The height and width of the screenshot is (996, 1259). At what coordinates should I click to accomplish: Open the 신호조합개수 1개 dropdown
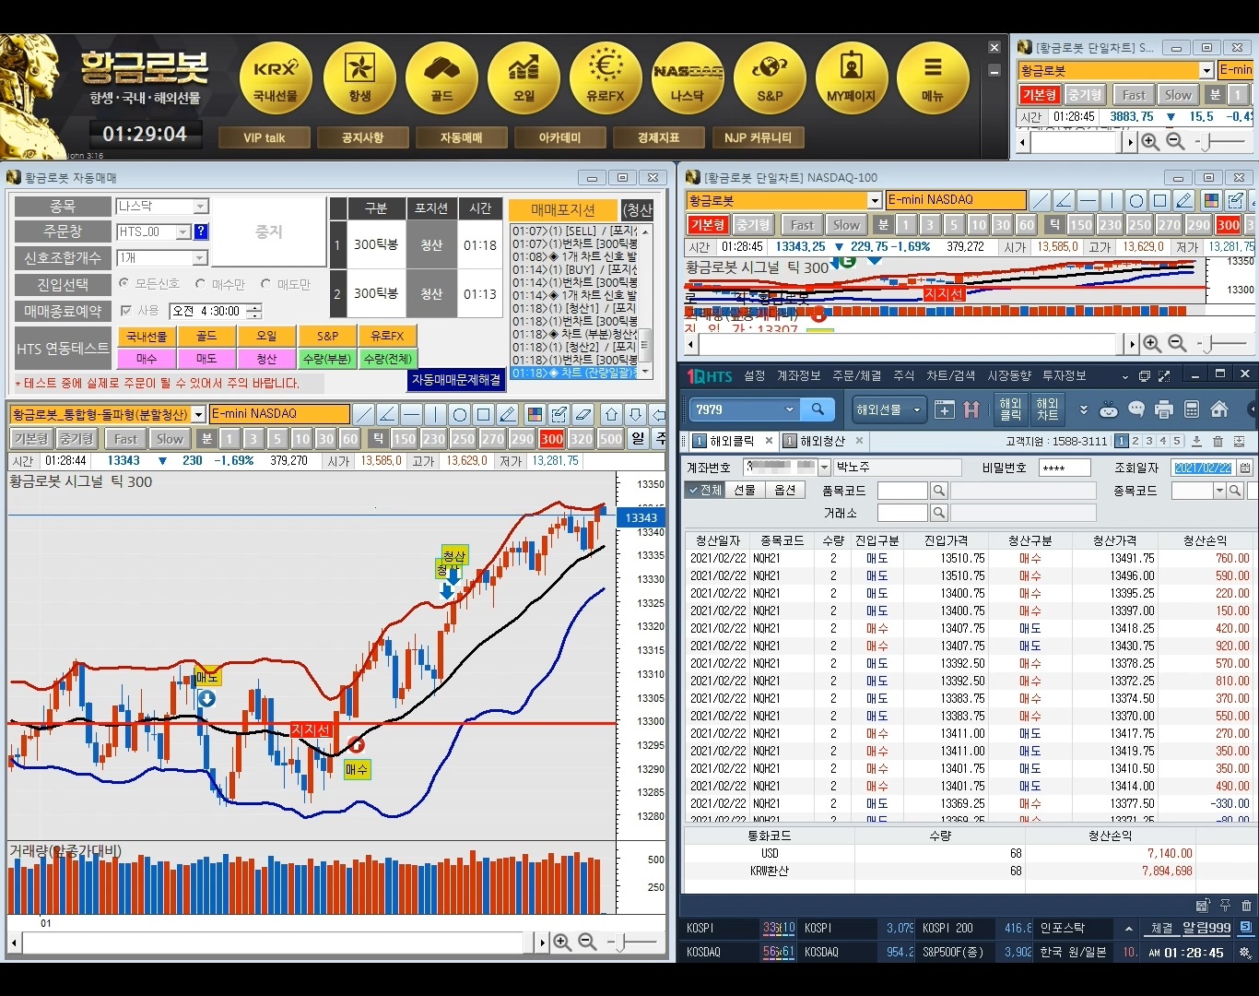click(200, 258)
